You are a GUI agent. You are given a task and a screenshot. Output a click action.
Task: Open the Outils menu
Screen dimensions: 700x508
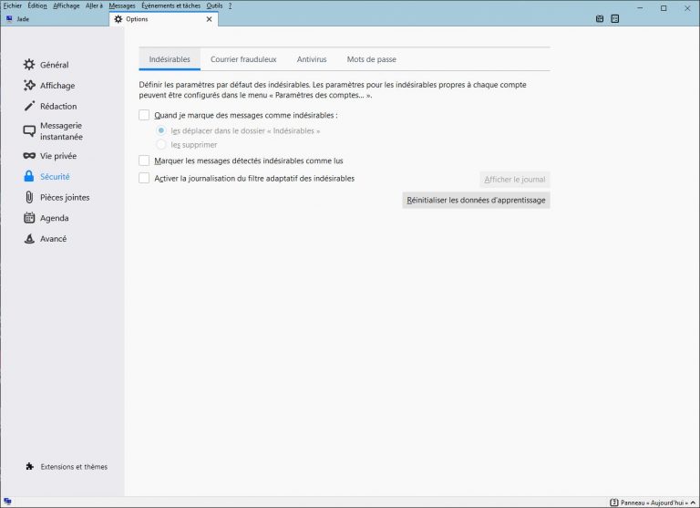click(214, 5)
